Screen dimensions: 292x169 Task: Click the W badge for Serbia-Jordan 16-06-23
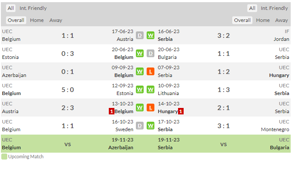pyautogui.click(x=151, y=35)
